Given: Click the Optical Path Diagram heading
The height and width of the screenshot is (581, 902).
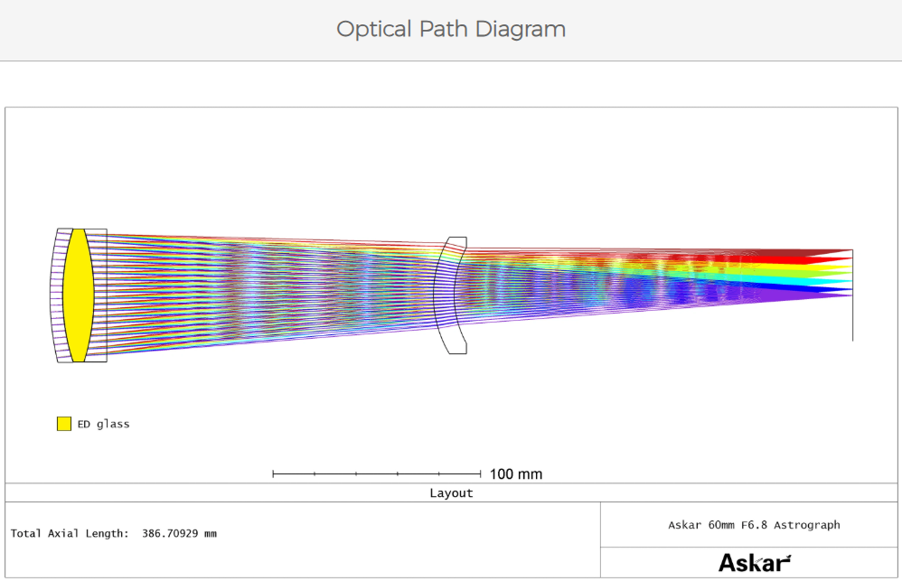Looking at the screenshot, I should pyautogui.click(x=451, y=29).
